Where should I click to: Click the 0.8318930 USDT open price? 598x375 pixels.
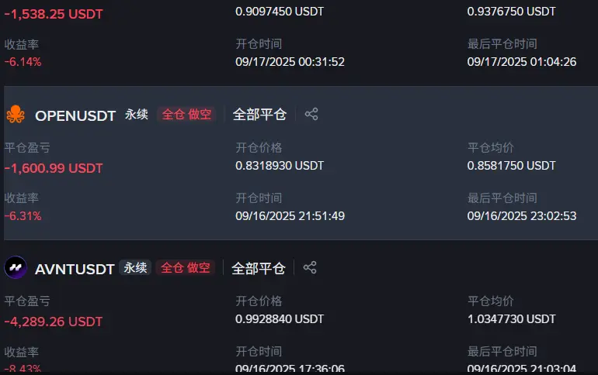click(280, 166)
